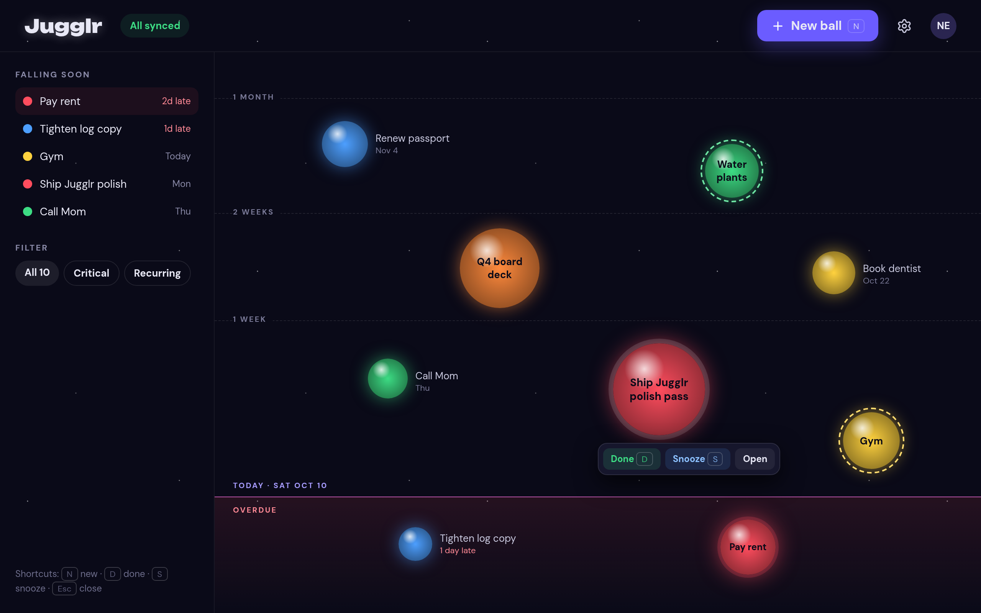Click the TODAY · SAT OCT 10 label
The width and height of the screenshot is (981, 613).
point(280,485)
